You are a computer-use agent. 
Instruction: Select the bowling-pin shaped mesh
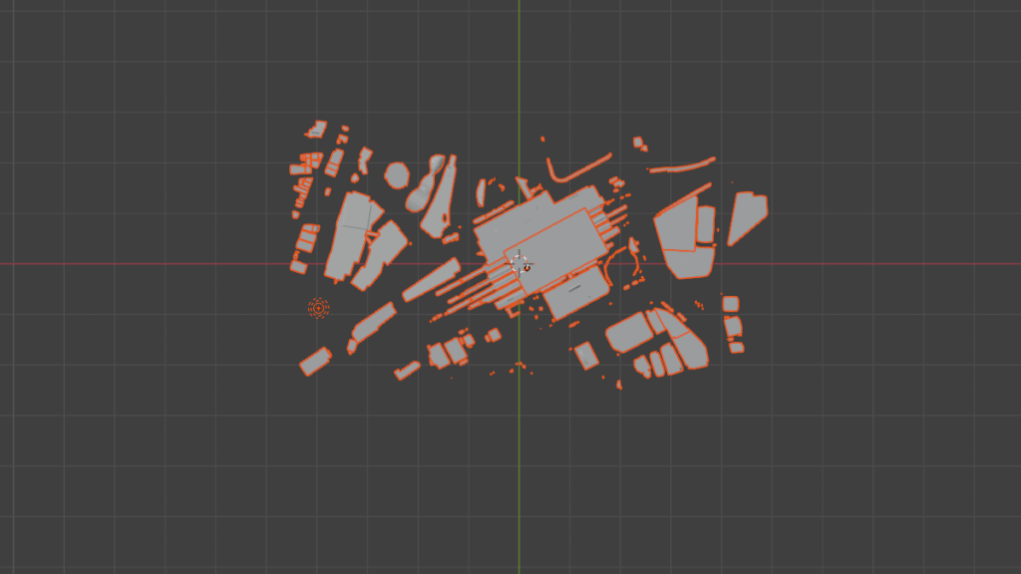tap(426, 184)
